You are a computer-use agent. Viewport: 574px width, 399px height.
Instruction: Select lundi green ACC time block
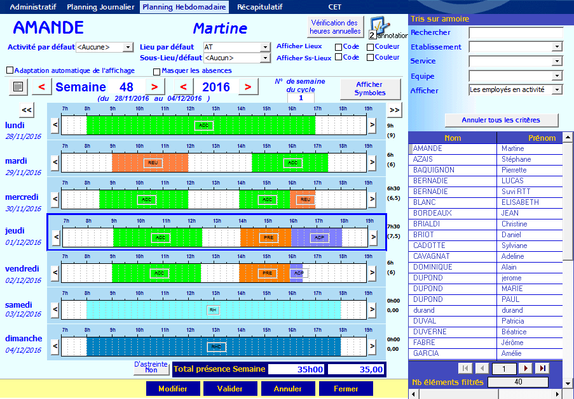coord(201,126)
